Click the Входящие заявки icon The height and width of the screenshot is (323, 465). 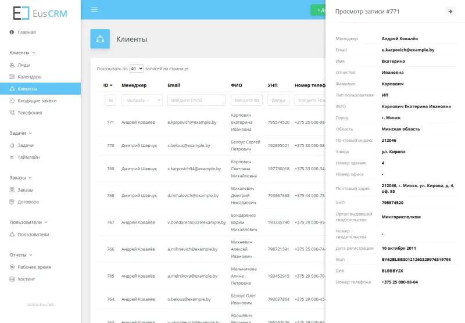click(12, 101)
